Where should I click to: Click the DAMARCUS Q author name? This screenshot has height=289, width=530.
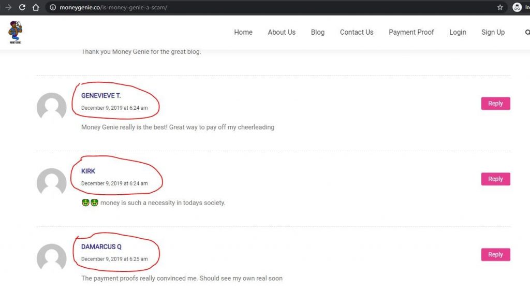pyautogui.click(x=101, y=247)
